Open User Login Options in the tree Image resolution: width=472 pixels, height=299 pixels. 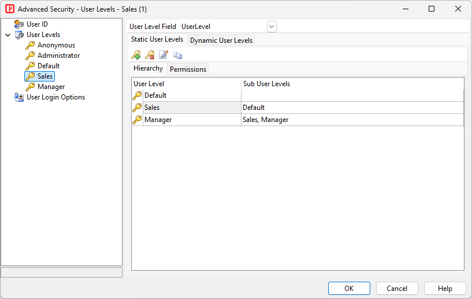point(55,97)
